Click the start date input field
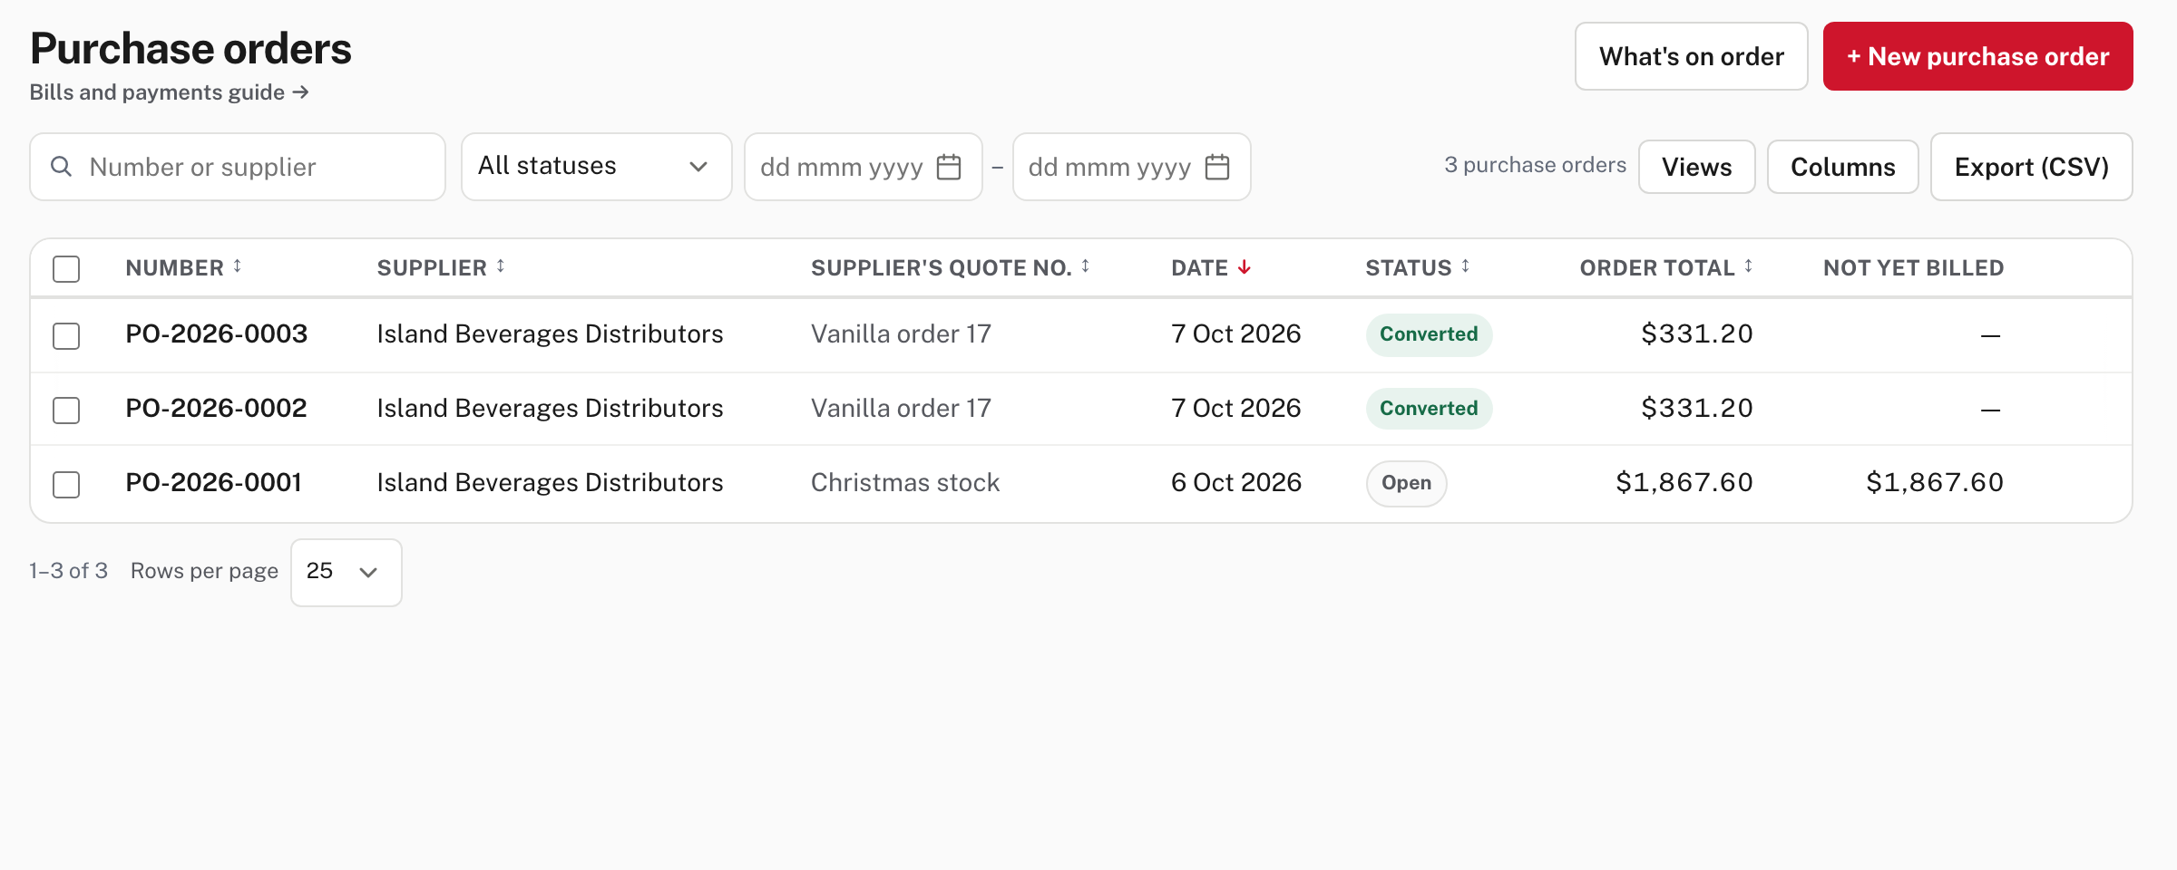The width and height of the screenshot is (2177, 870). (864, 167)
